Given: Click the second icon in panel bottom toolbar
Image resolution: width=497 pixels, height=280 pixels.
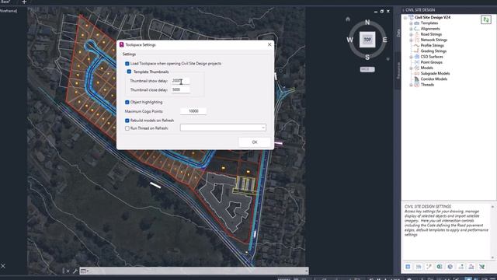Looking at the screenshot, I should point(419,267).
